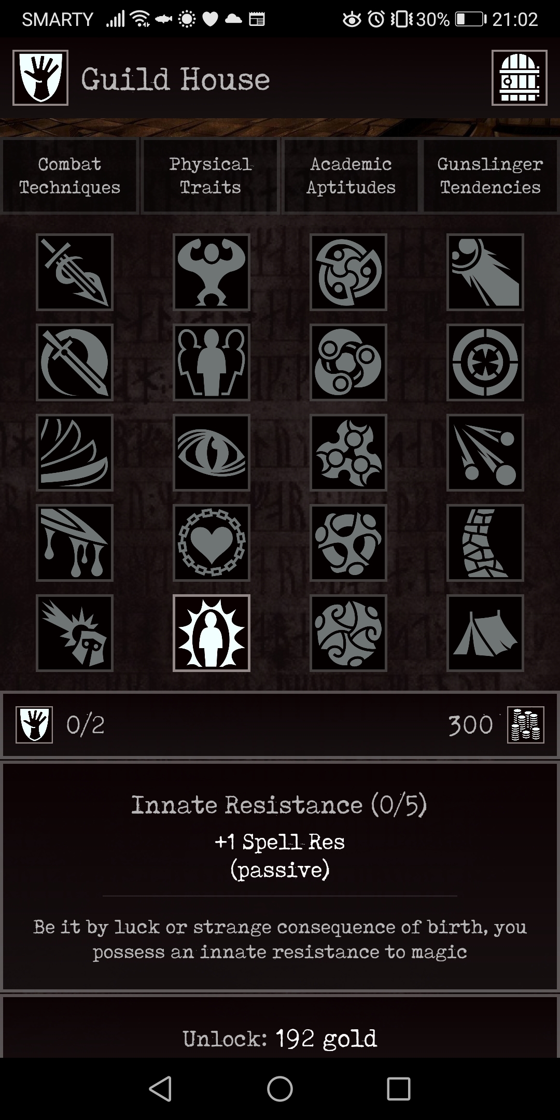
Task: Tap the Android home navigation button
Action: click(280, 1088)
